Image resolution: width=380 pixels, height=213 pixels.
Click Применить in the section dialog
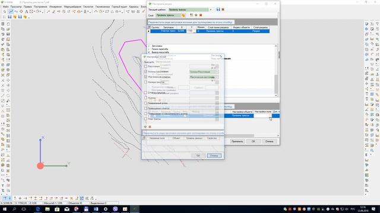(237, 141)
